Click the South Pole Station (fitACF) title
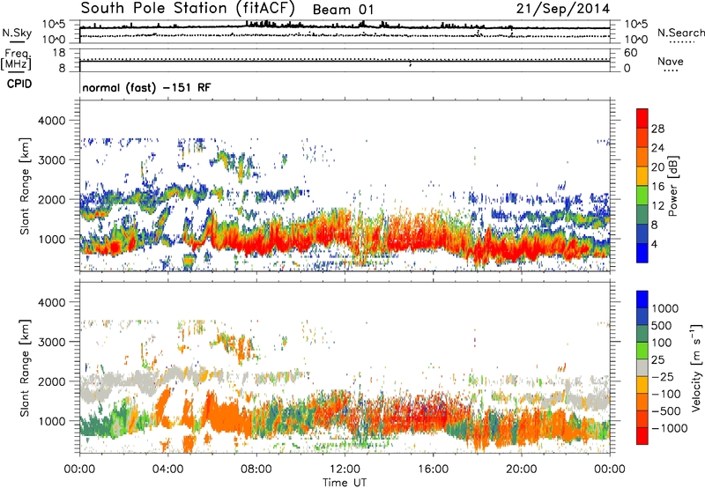Viewport: 705px width, 488px height. [x=188, y=8]
